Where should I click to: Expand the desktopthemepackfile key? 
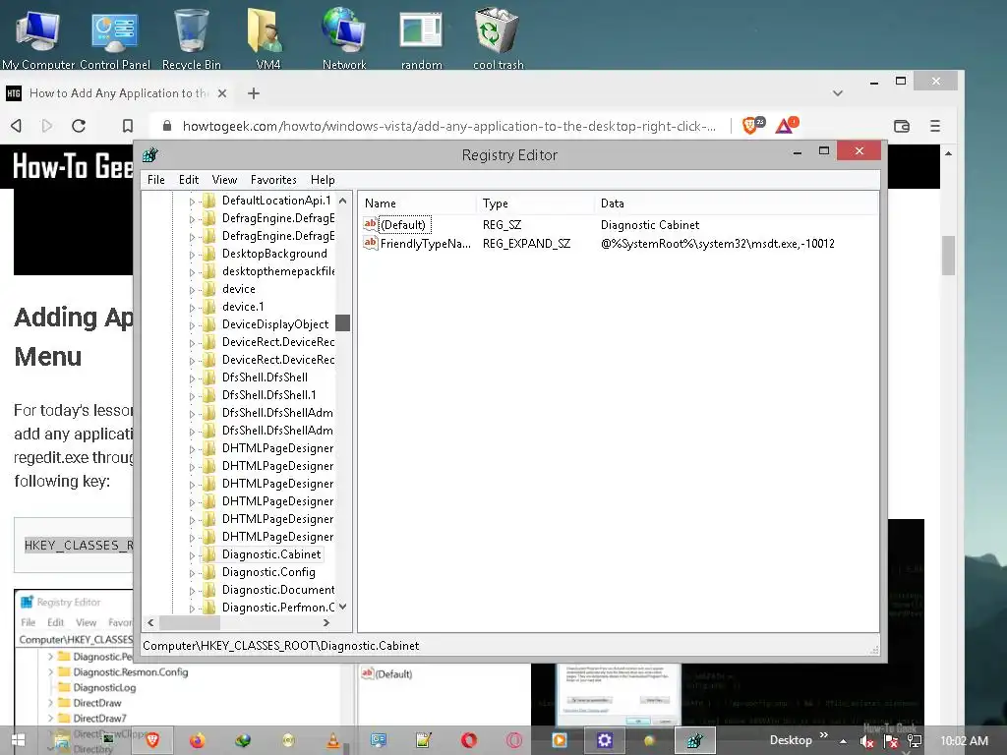192,272
